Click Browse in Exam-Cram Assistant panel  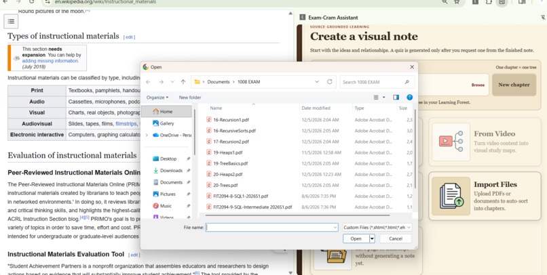pyautogui.click(x=478, y=85)
